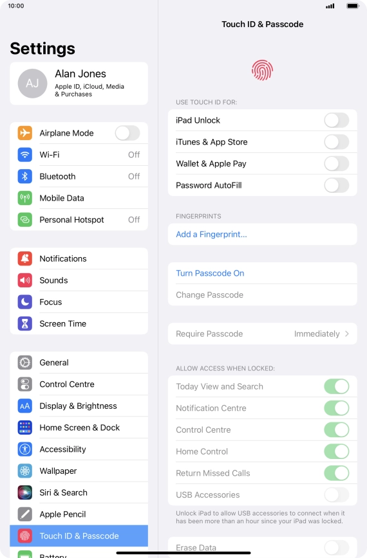The width and height of the screenshot is (367, 558).
Task: Tap the orange Airplane Mode icon
Action: (x=25, y=133)
